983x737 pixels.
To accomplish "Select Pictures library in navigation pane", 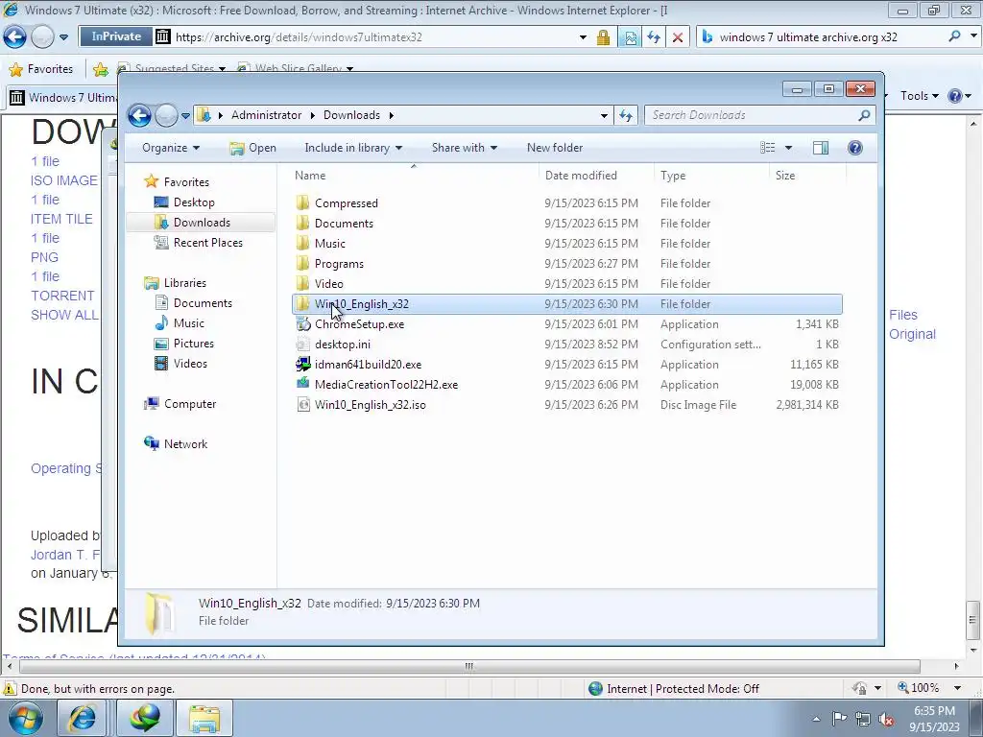I will [193, 343].
